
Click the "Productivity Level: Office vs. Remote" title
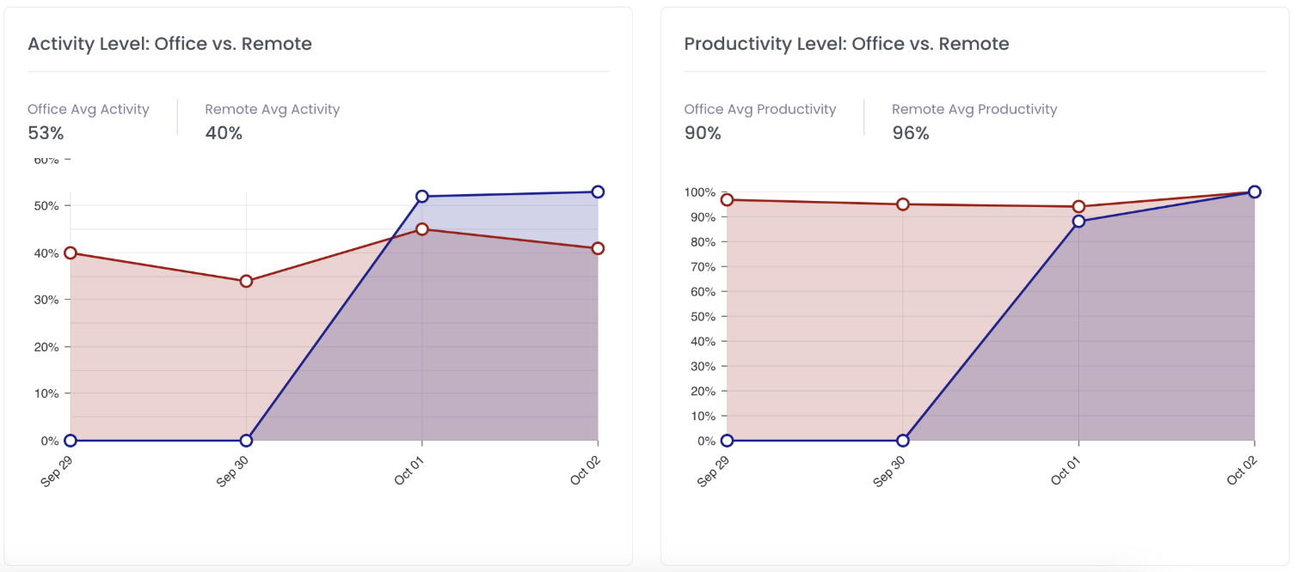[x=846, y=44]
